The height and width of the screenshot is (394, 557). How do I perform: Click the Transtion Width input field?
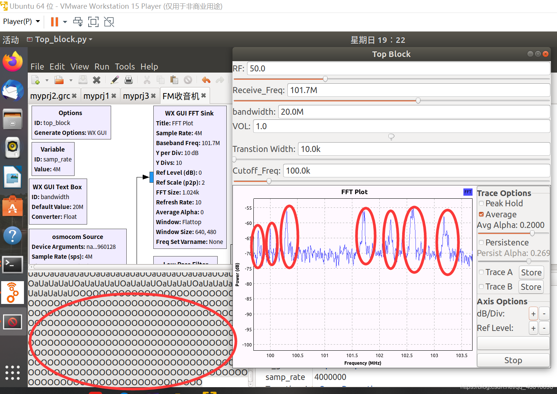424,149
